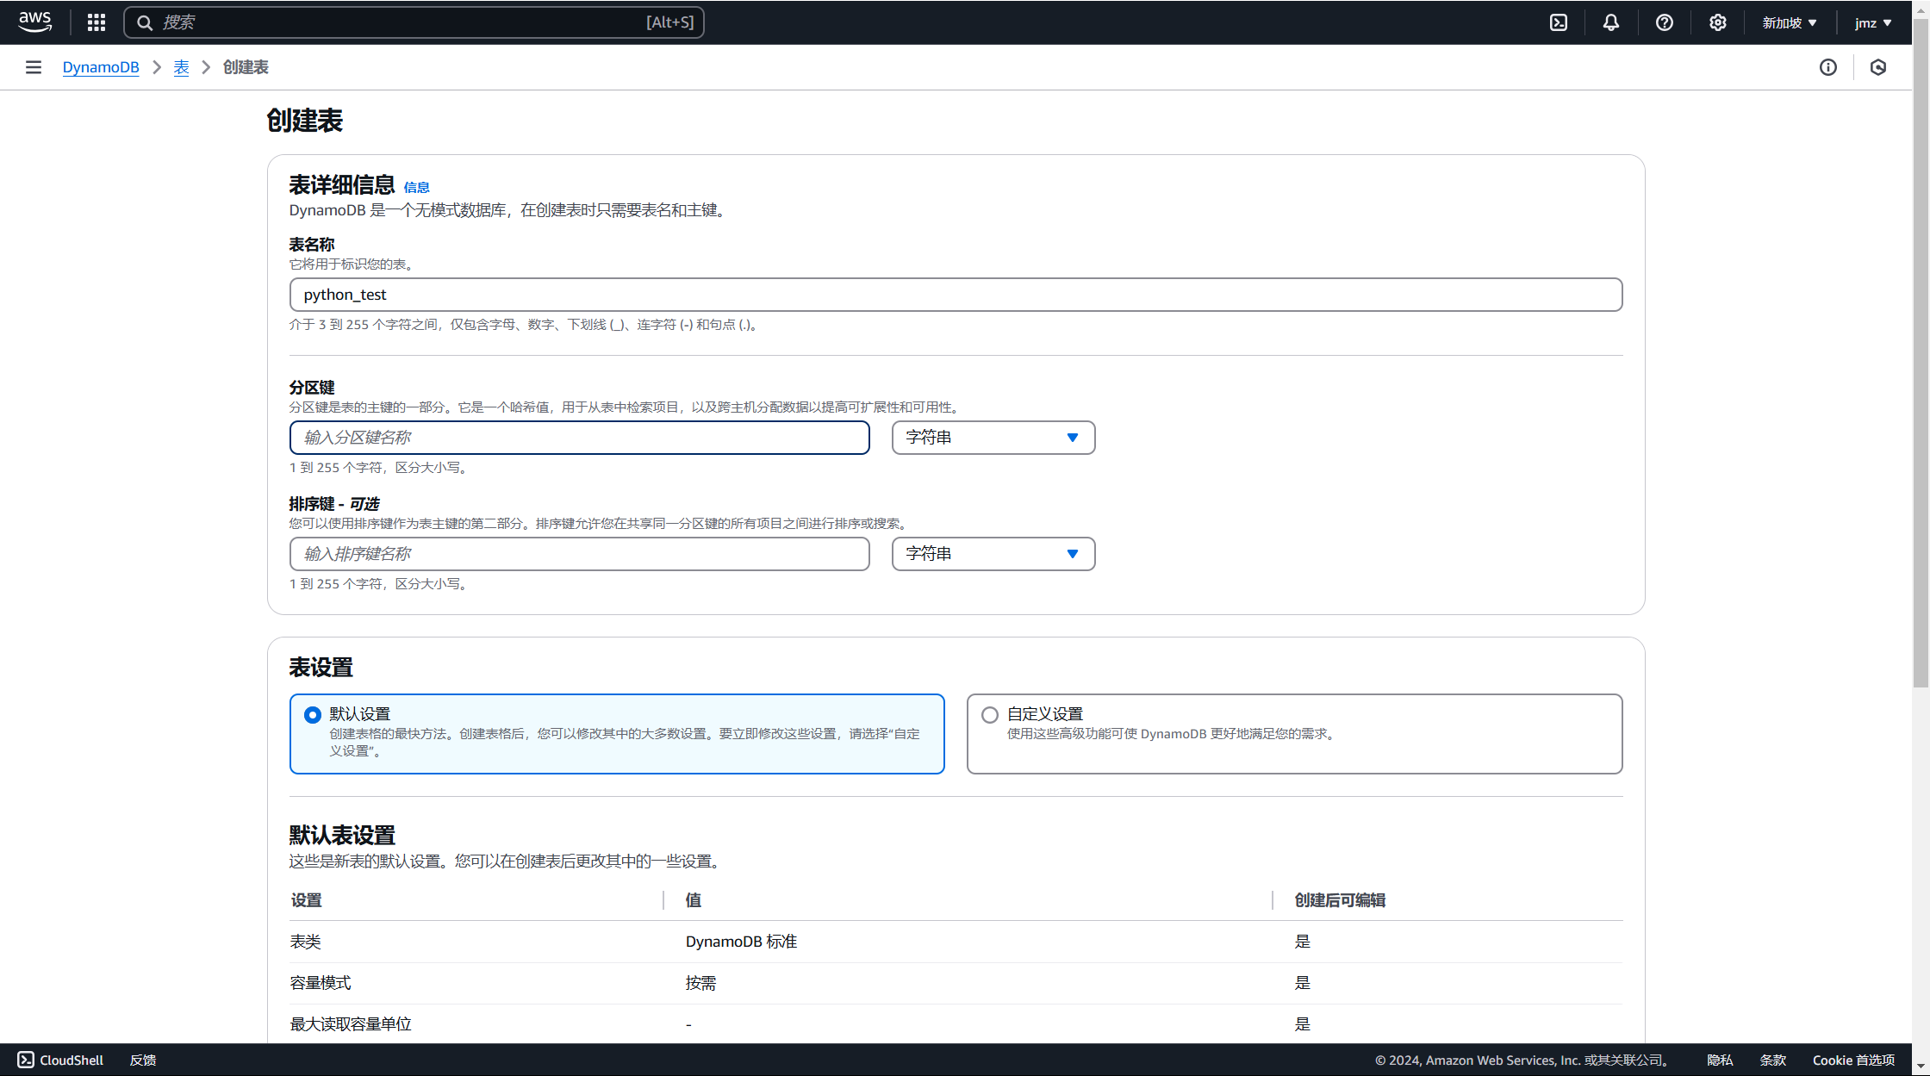This screenshot has height=1076, width=1930.
Task: Open 隐私 footer link
Action: coord(1720,1060)
